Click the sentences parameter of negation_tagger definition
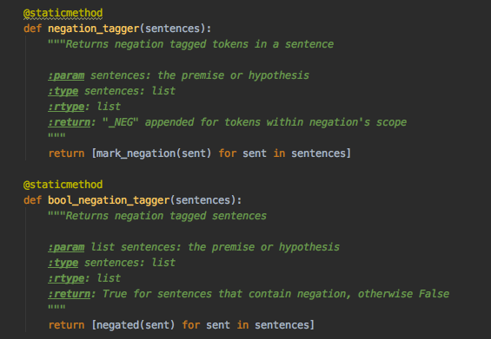The height and width of the screenshot is (339, 491). tap(173, 29)
